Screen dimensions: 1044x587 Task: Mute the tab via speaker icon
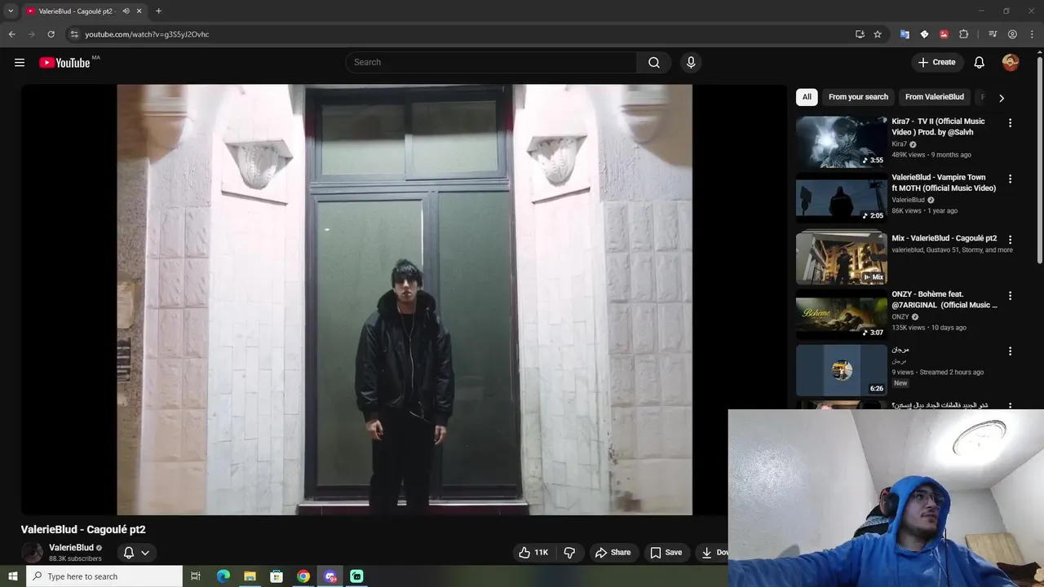[x=126, y=11]
